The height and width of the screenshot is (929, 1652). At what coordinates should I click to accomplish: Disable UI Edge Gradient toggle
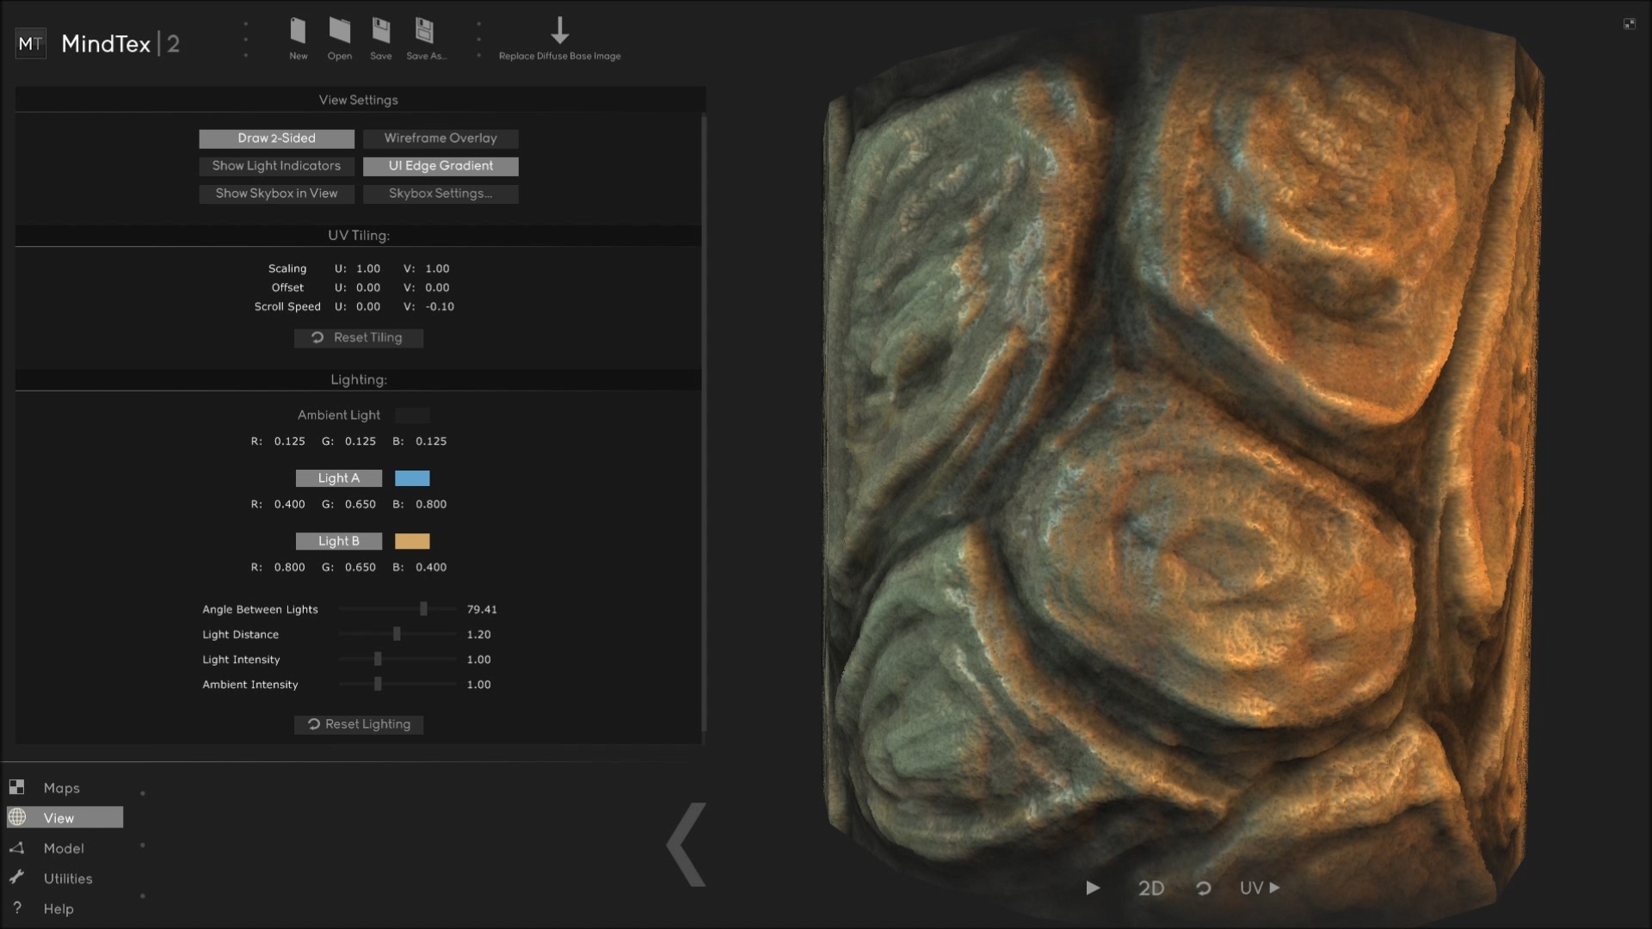pos(441,166)
